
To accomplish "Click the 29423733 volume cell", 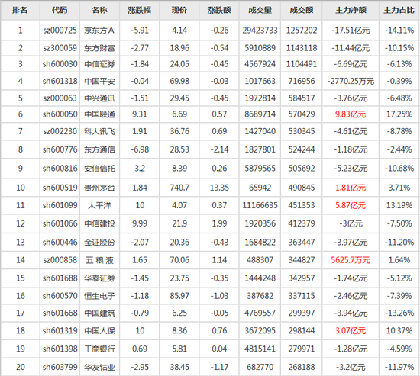I will [260, 31].
